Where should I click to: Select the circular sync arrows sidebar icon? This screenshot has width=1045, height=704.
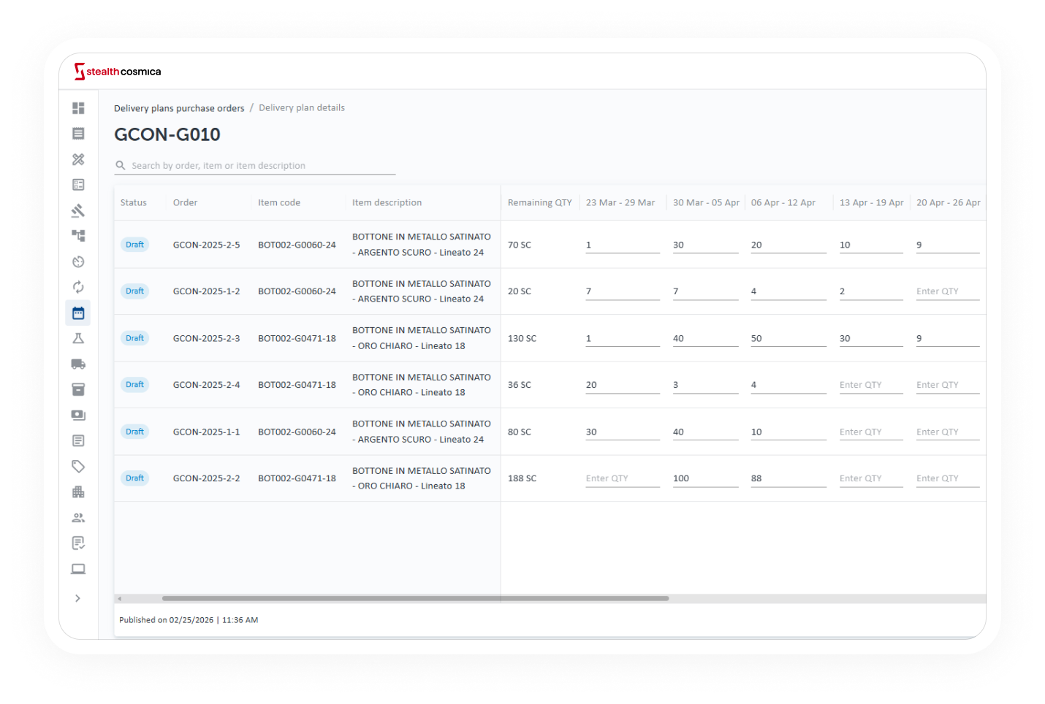pyautogui.click(x=78, y=287)
